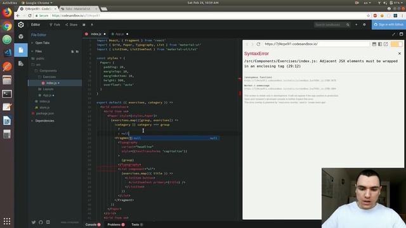
Task: Click the Chrome back arrow
Action: pyautogui.click(x=18, y=15)
